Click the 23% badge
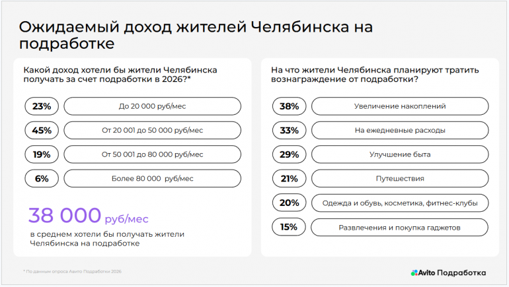The width and height of the screenshot is (509, 287). pos(42,106)
